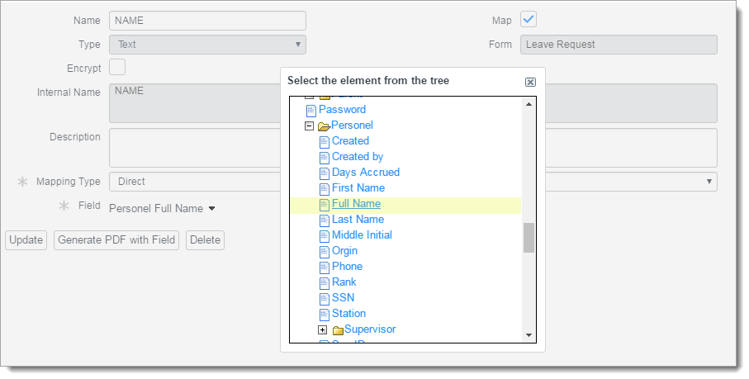
Task: Click the Full Name document icon
Action: click(x=325, y=205)
